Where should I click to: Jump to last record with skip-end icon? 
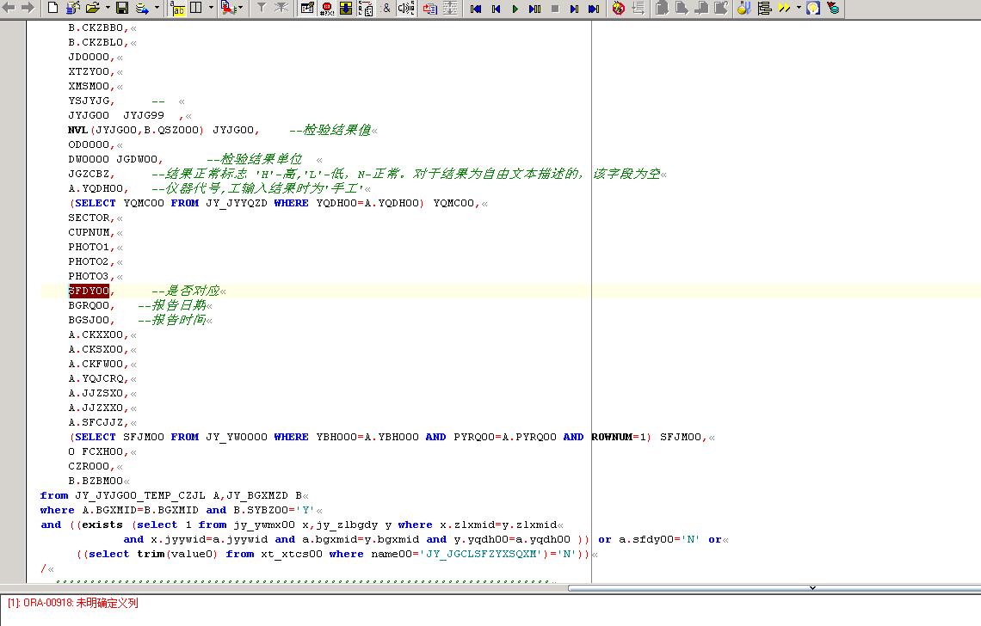tap(594, 9)
